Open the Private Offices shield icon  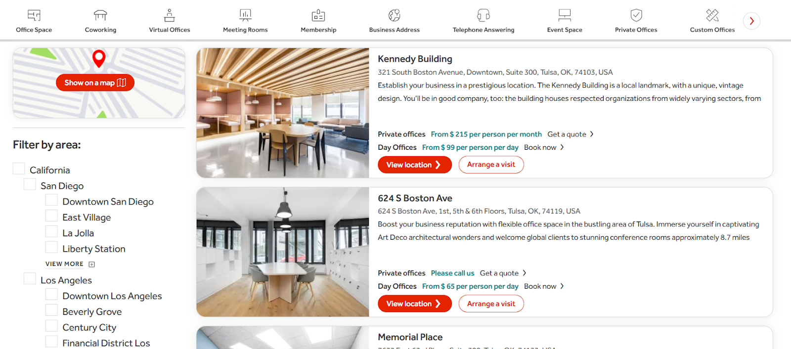coord(636,15)
